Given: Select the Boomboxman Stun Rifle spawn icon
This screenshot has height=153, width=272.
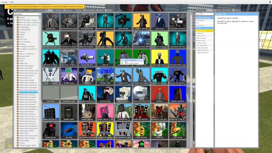Looking at the screenshot, I should click(x=105, y=22).
